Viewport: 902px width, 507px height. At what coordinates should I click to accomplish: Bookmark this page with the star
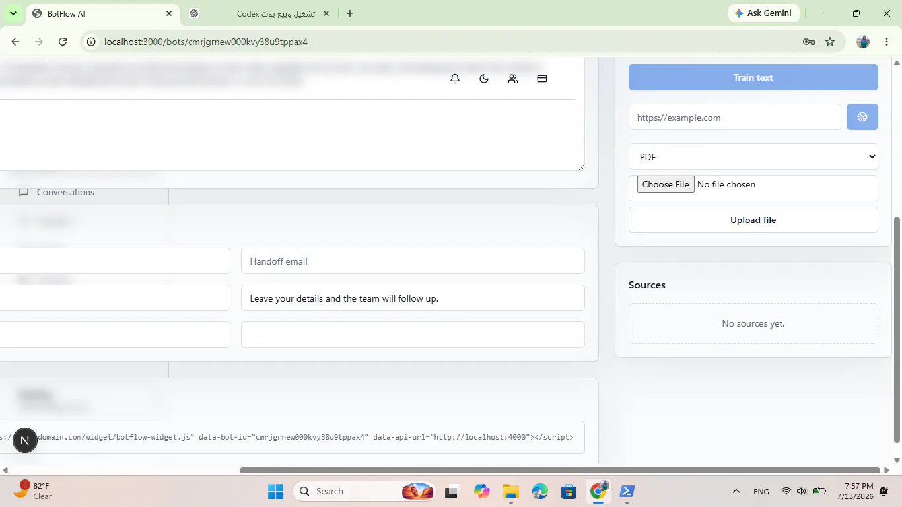pyautogui.click(x=830, y=42)
